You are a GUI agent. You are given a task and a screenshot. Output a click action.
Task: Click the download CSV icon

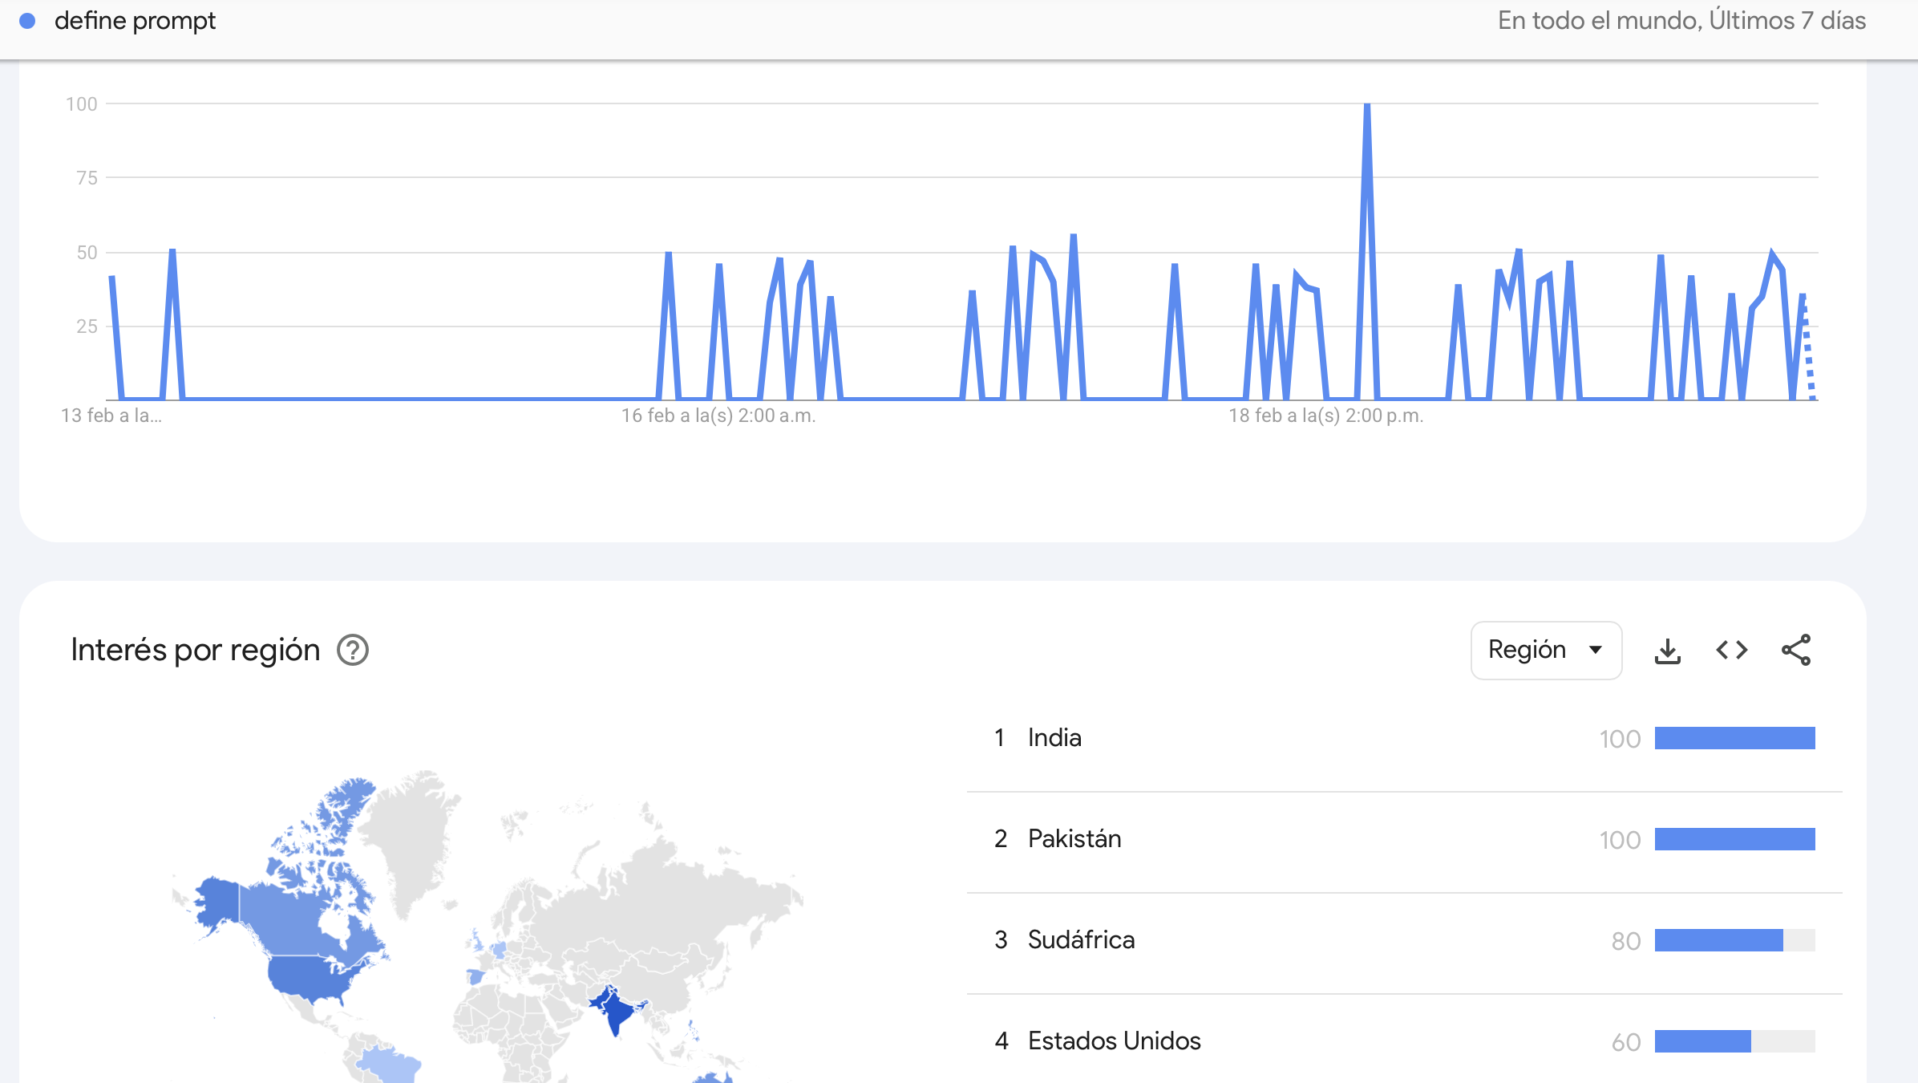1667,651
